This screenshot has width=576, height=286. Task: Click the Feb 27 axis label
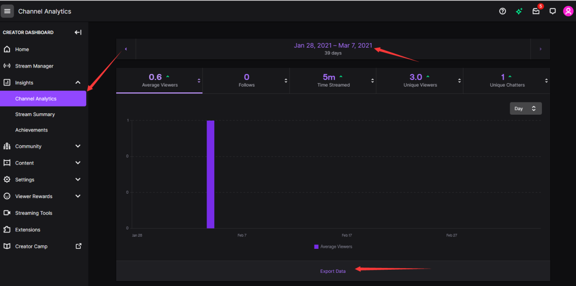point(452,235)
